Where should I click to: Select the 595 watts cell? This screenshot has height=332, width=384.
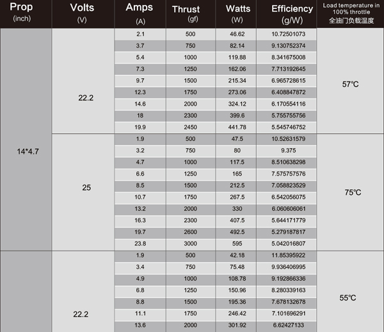coord(237,244)
